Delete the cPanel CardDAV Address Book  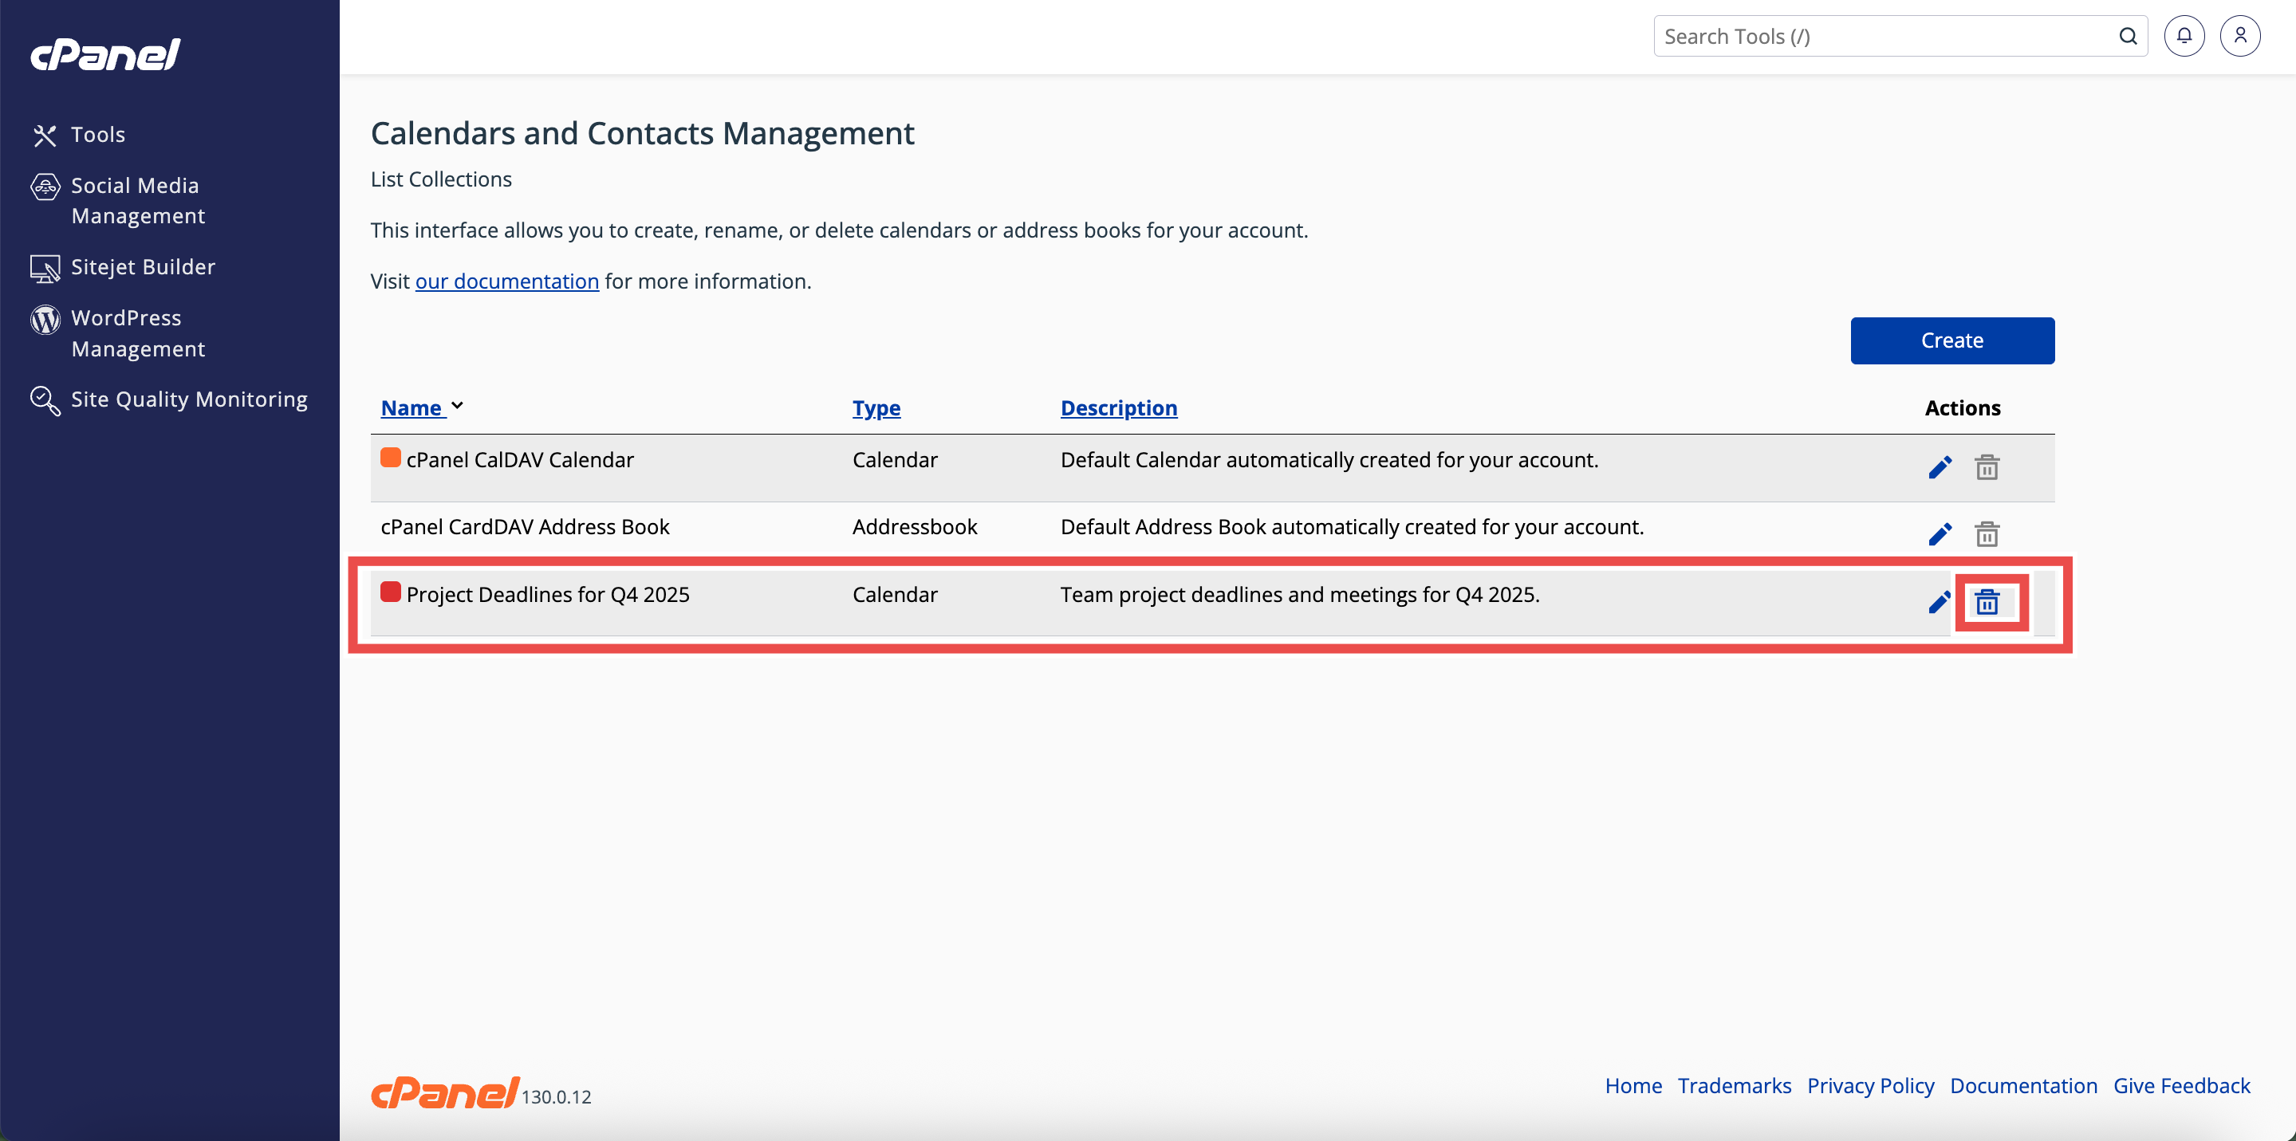[1987, 534]
